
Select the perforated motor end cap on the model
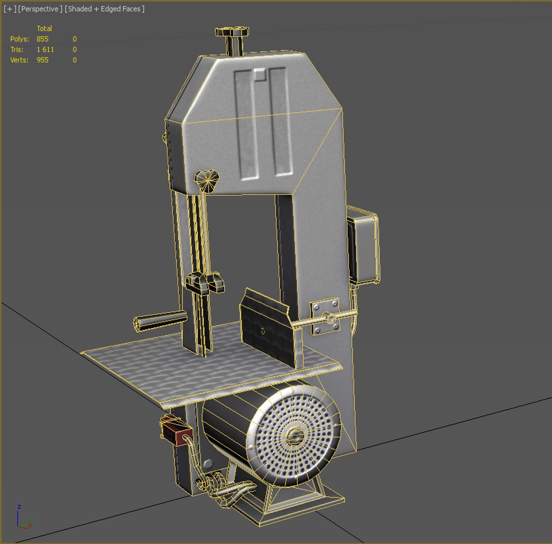[x=294, y=436]
